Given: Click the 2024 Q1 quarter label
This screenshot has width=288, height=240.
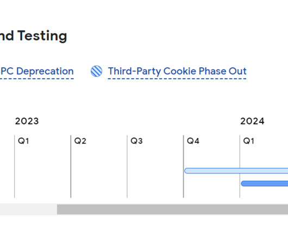Looking at the screenshot, I should click(249, 141).
